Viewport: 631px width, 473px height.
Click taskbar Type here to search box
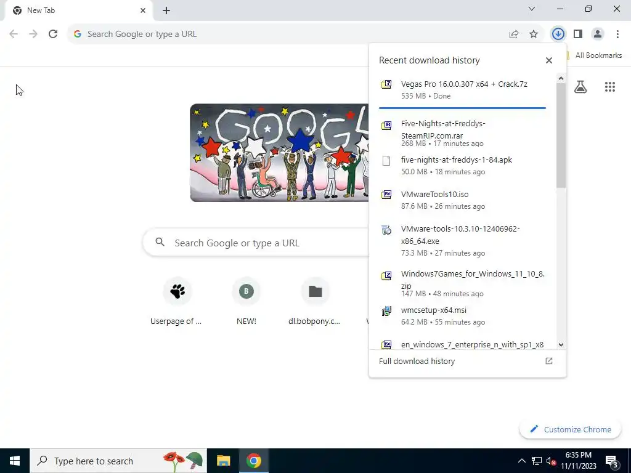[118, 461]
